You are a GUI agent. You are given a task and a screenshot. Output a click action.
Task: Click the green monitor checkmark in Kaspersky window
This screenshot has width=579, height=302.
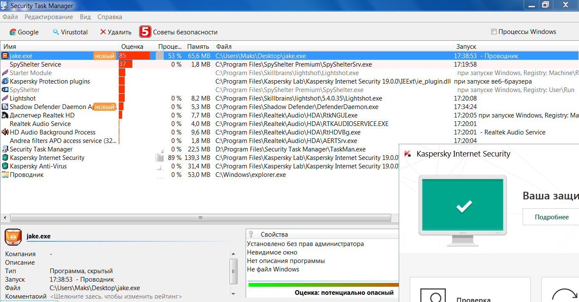(464, 207)
